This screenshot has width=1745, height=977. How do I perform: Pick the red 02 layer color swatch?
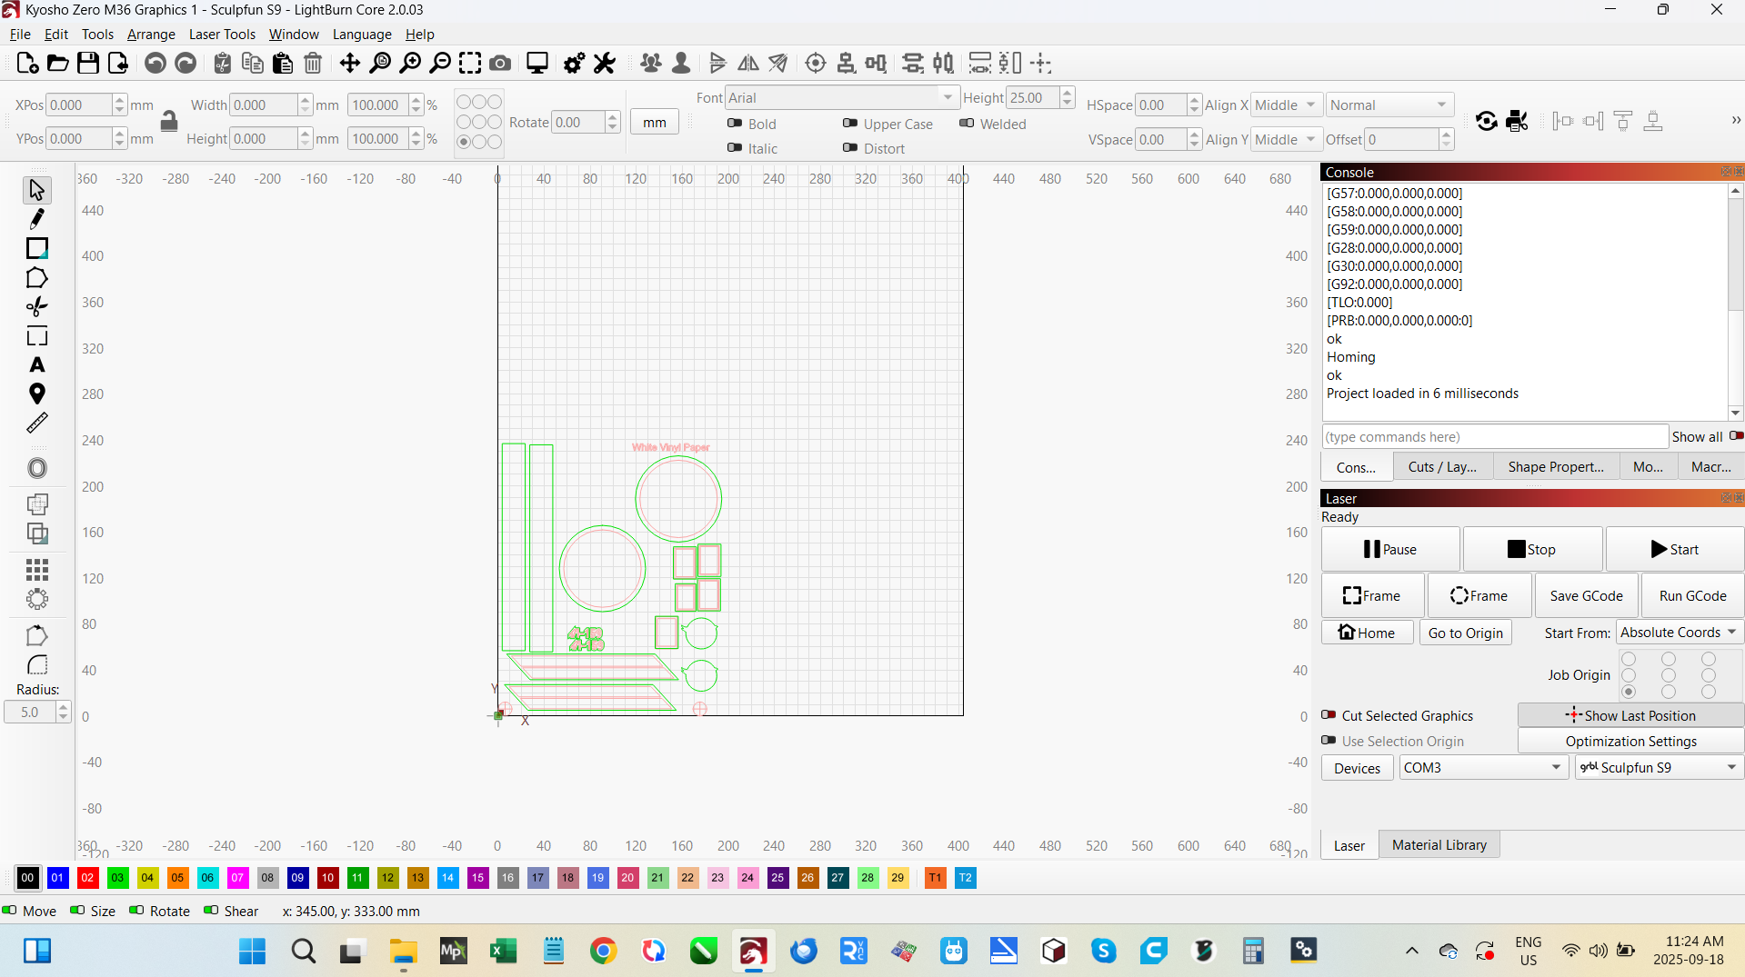point(87,878)
